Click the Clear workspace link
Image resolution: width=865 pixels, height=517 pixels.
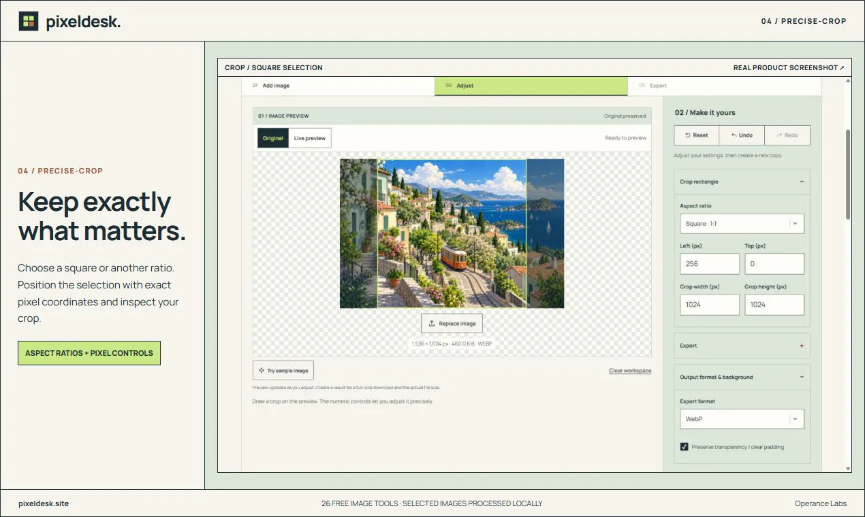click(630, 371)
